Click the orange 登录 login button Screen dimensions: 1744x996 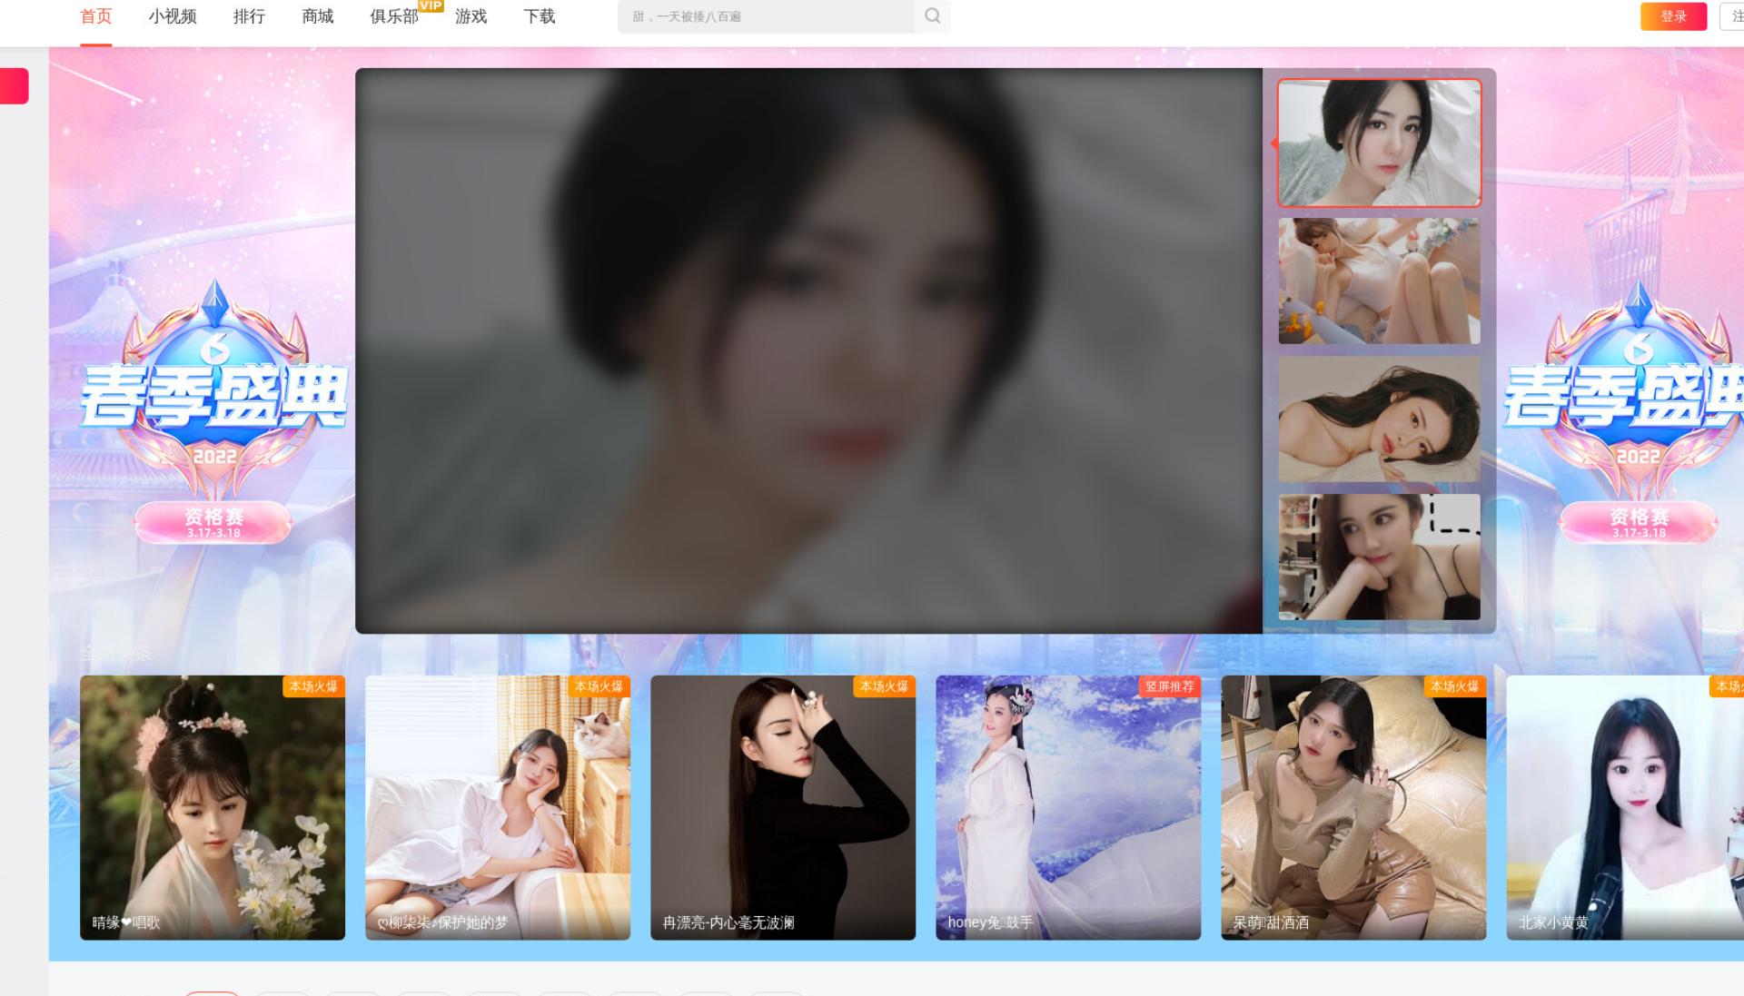pyautogui.click(x=1673, y=16)
